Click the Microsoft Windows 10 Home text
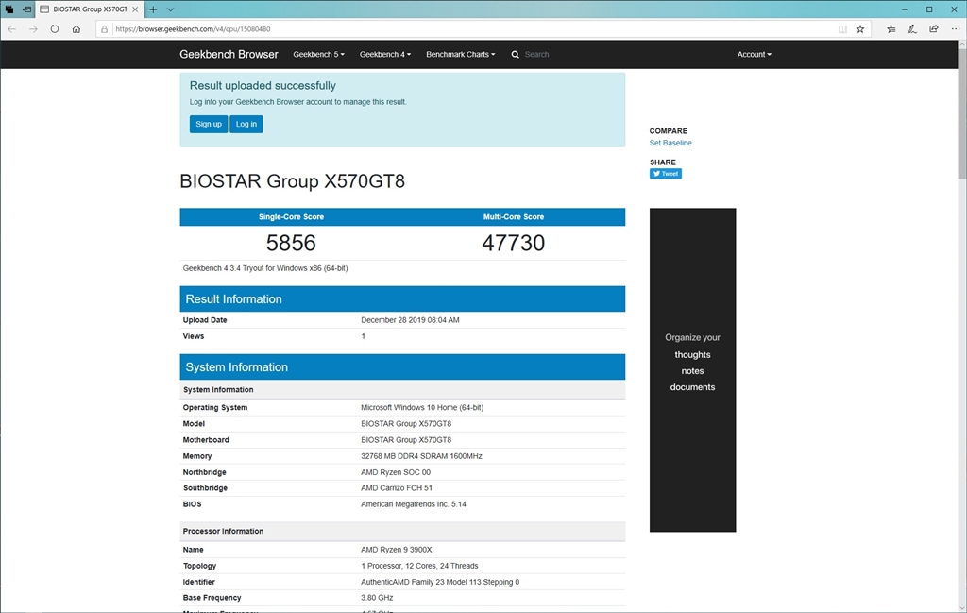 coord(422,408)
